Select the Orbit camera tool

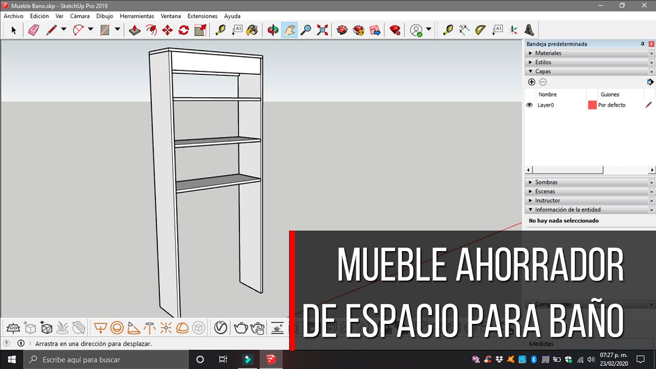(x=273, y=30)
